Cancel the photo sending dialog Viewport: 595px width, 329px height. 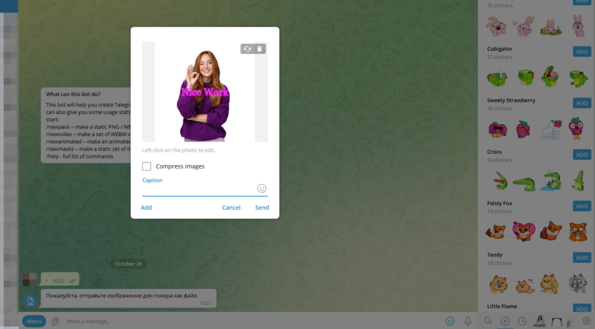pyautogui.click(x=231, y=208)
